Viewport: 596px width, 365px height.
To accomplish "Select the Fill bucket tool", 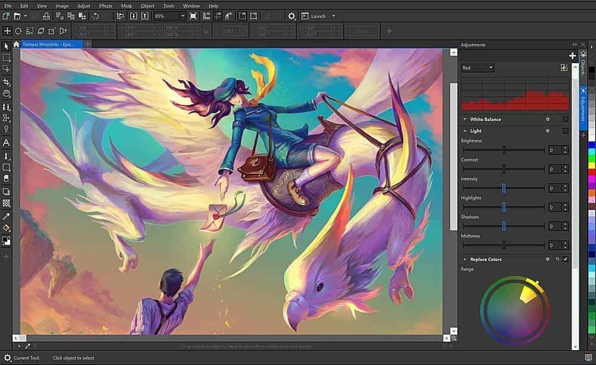I will tap(7, 228).
